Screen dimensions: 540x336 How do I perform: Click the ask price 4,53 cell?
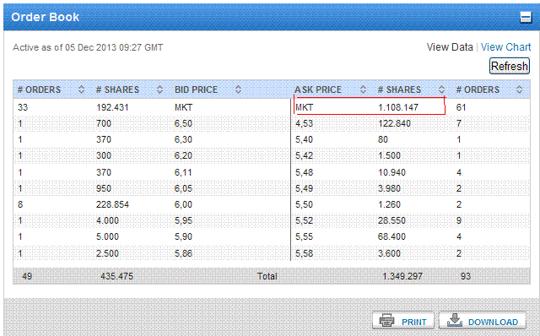coord(304,123)
